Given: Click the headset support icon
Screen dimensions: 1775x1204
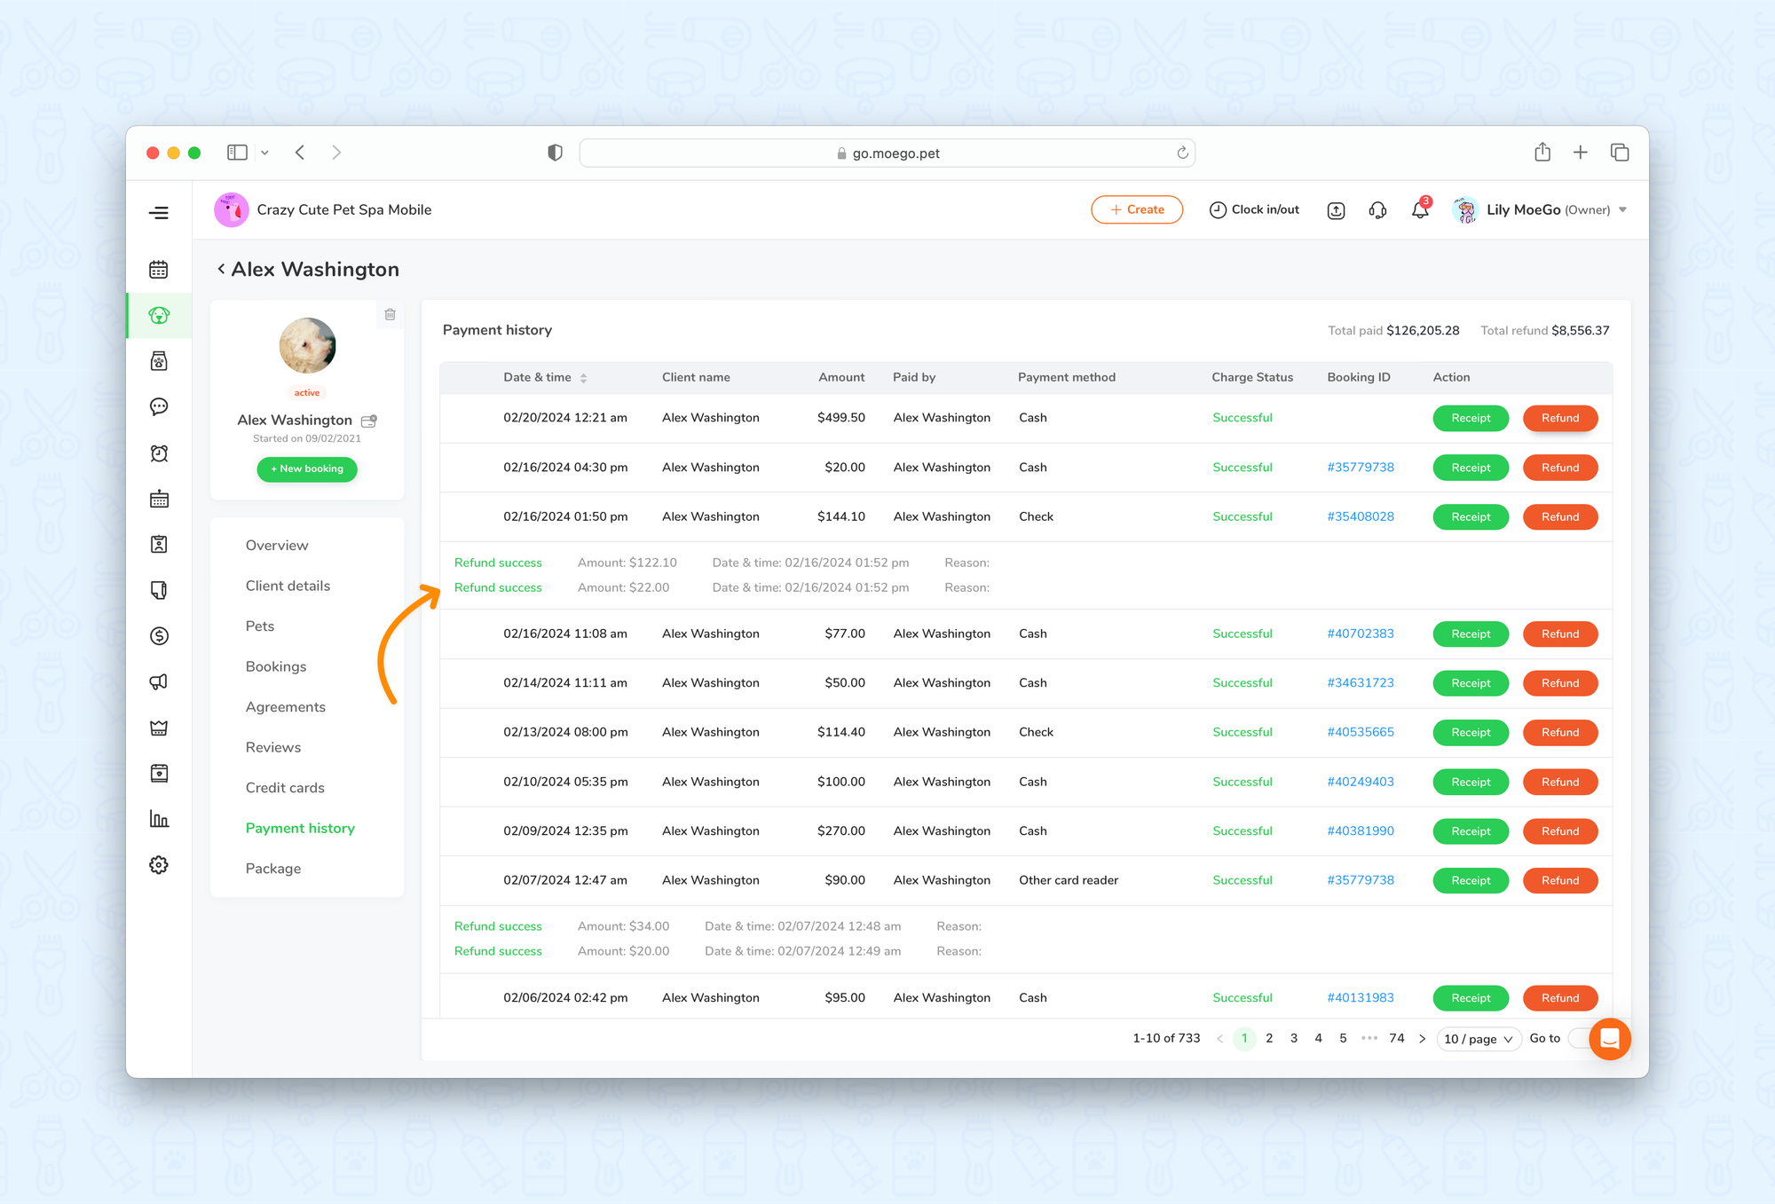Looking at the screenshot, I should tap(1377, 210).
